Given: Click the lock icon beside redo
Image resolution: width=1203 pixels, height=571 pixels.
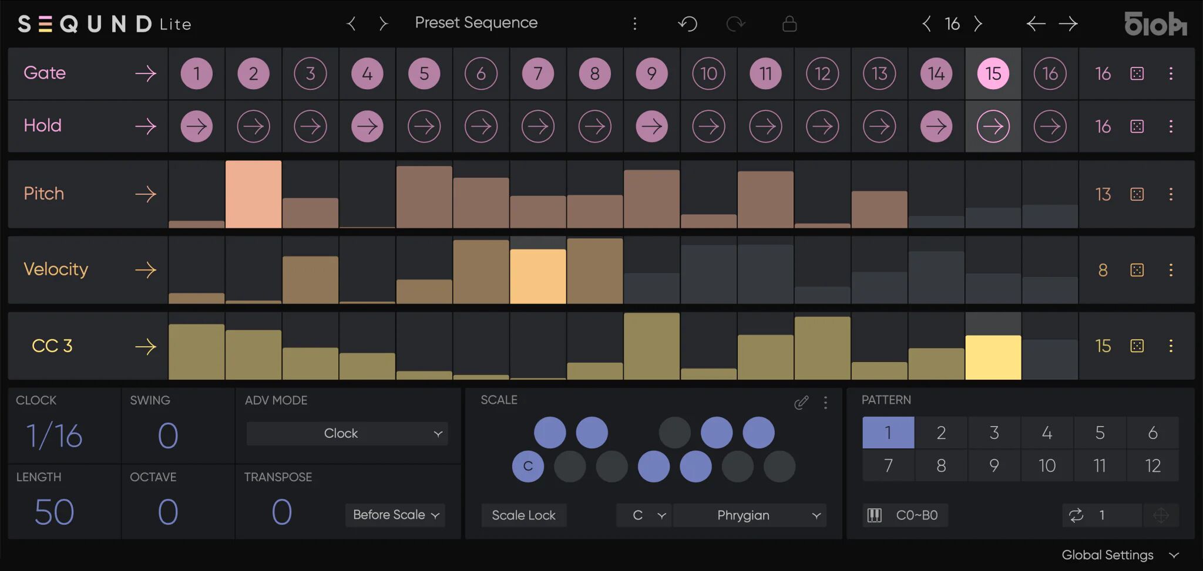Looking at the screenshot, I should coord(789,23).
